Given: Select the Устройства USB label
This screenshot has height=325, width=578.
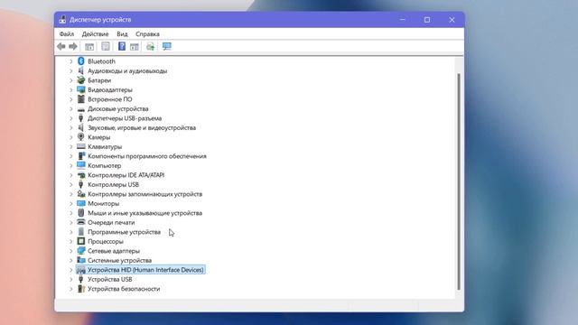Looking at the screenshot, I should [110, 279].
